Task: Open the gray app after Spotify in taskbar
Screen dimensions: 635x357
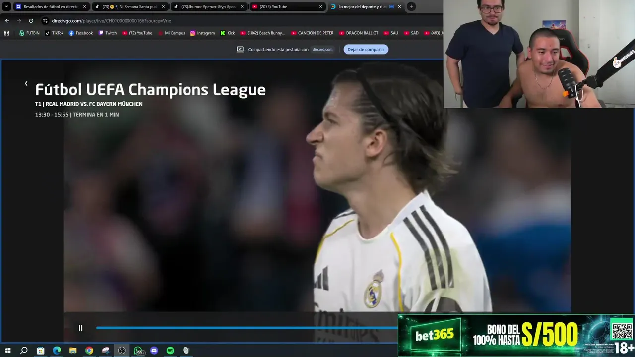Action: (x=186, y=351)
